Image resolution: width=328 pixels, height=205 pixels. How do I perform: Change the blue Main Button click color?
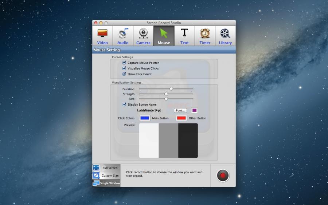coord(145,118)
